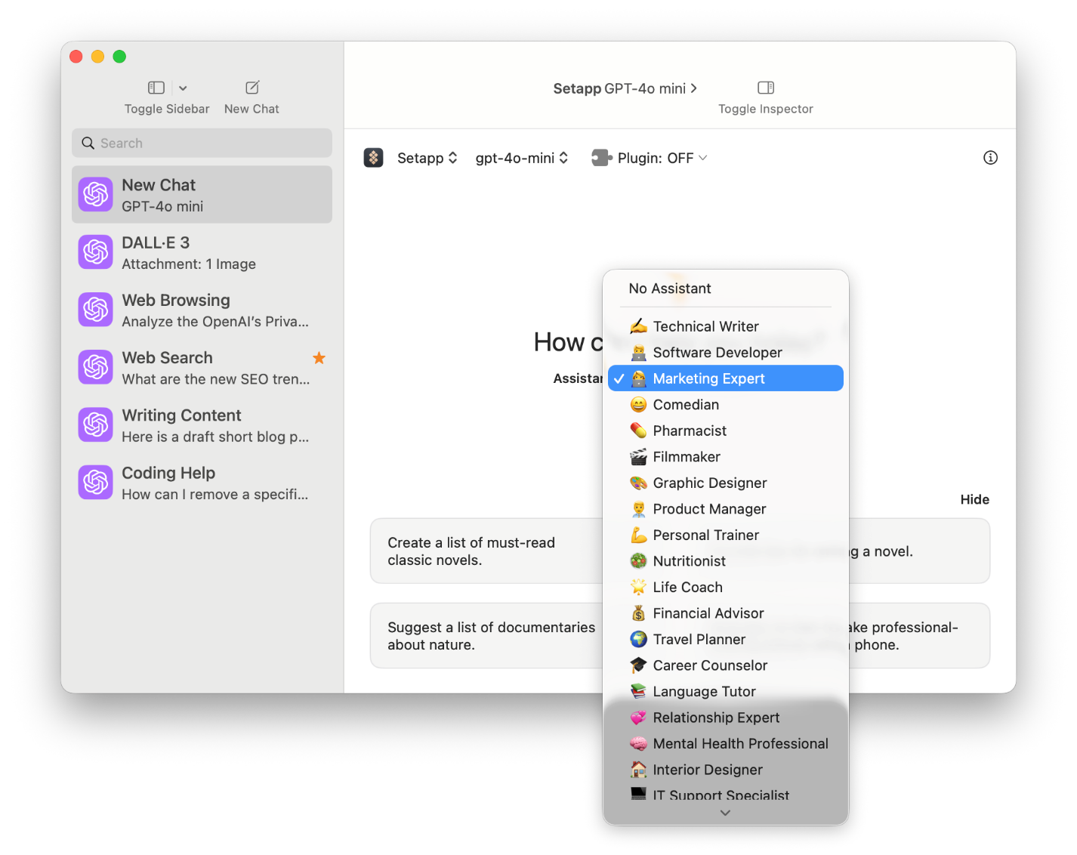Viewport: 1077px width, 855px height.
Task: Choose Travel Planner assistant
Action: 726,639
